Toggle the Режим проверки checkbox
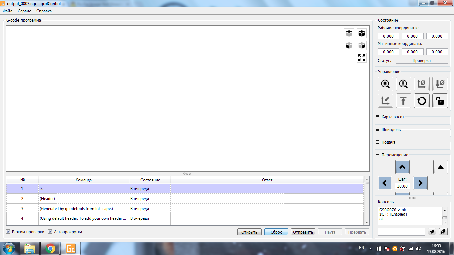The width and height of the screenshot is (454, 255). [x=9, y=232]
